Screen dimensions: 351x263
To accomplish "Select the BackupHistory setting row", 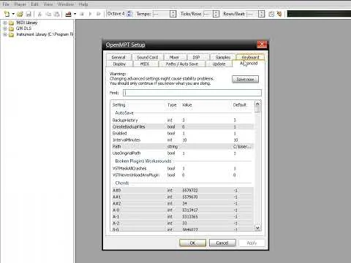I will click(x=182, y=120).
